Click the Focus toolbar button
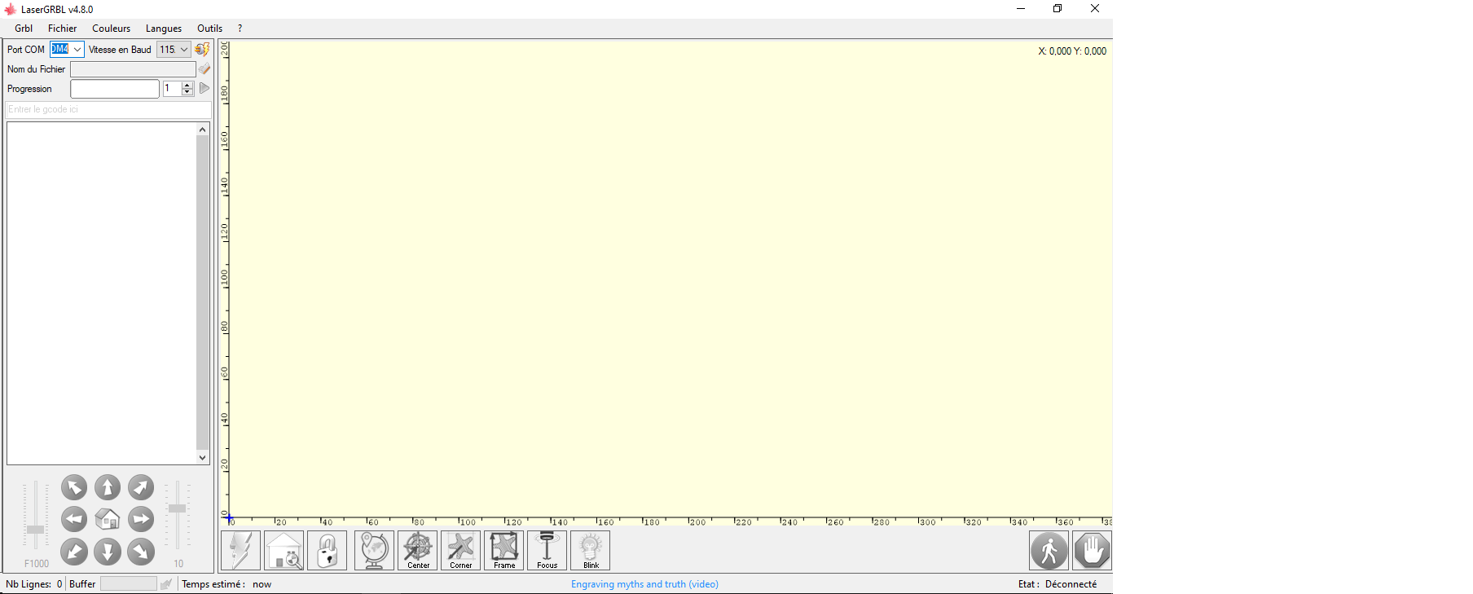 (547, 551)
